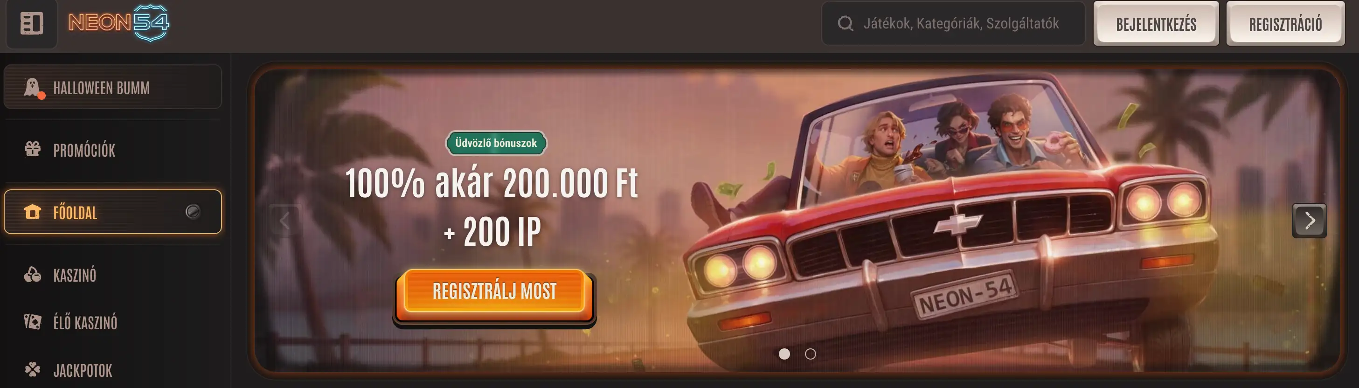Click the Jackpotok clover icon
Viewport: 1359px width, 388px height.
coord(33,369)
